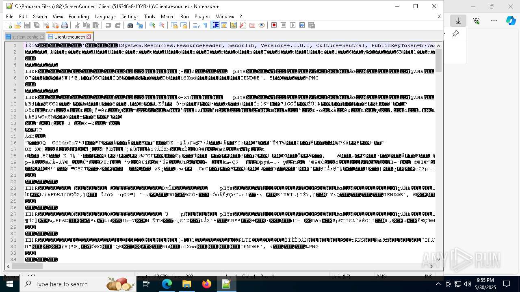The image size is (520, 292).
Task: Open the Macro menu
Action: pyautogui.click(x=167, y=17)
